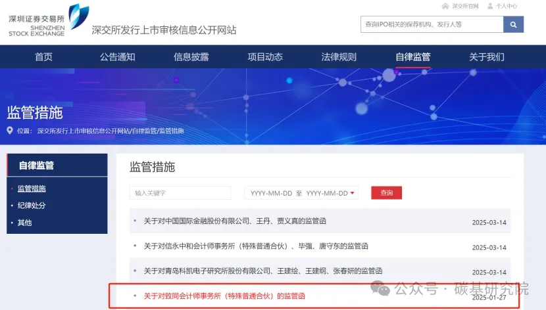Click the 自律监管 sidebar header
546x310 pixels.
57,165
